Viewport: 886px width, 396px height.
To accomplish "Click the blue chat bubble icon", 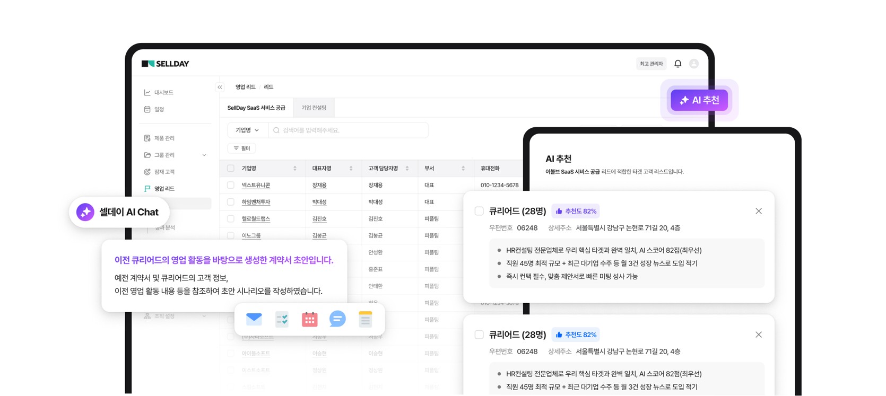I will tap(337, 319).
